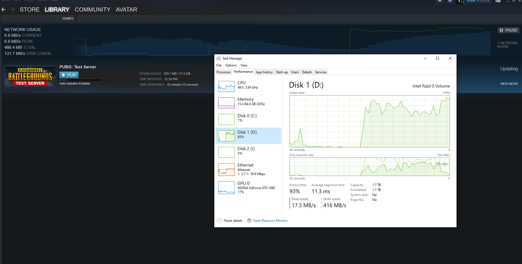Switch Steam to Big Picture mode icon

coord(498,1)
